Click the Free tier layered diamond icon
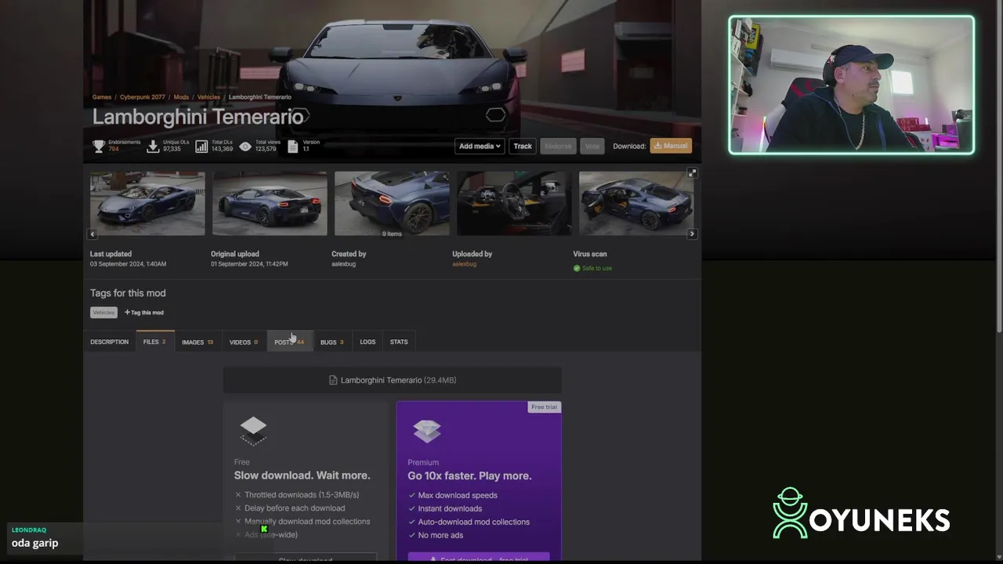The width and height of the screenshot is (1003, 564). [253, 430]
